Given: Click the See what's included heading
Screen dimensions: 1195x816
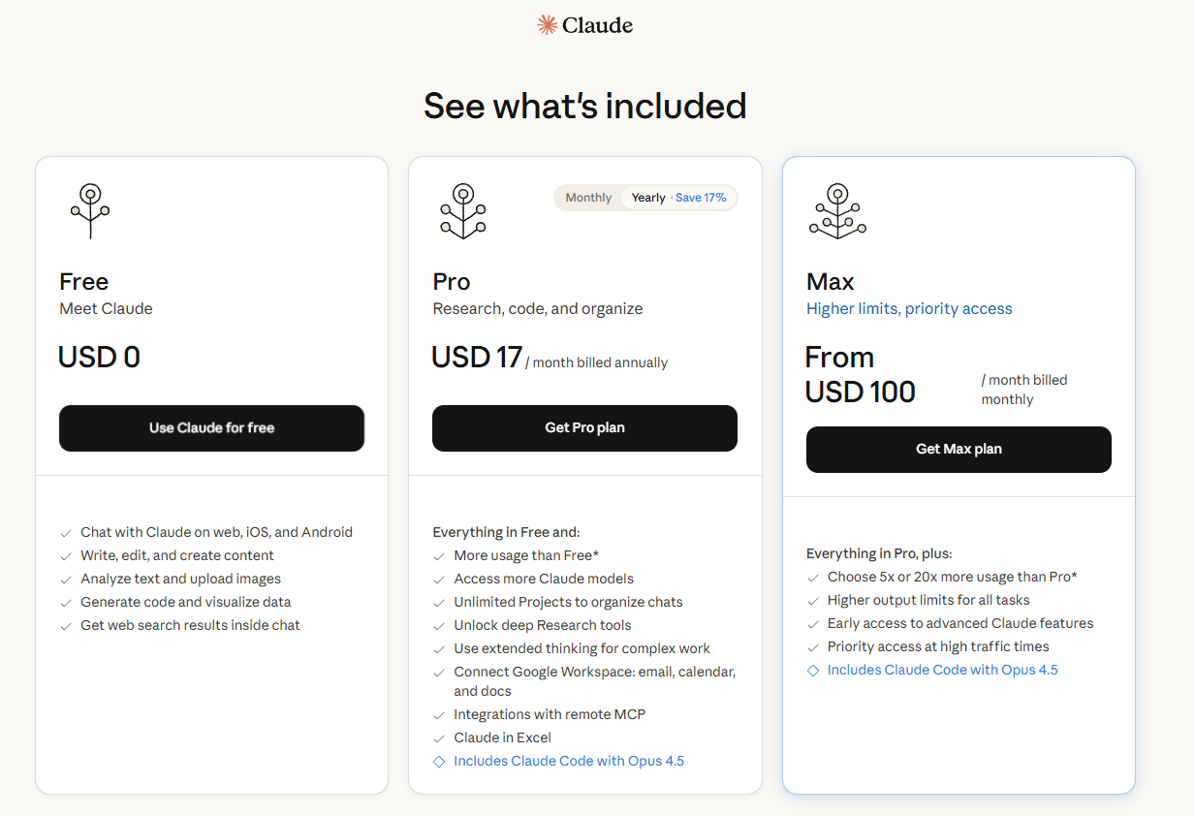Looking at the screenshot, I should 585,106.
